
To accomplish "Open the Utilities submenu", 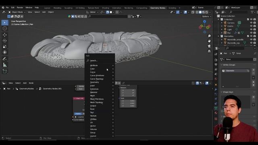I will 100,119.
